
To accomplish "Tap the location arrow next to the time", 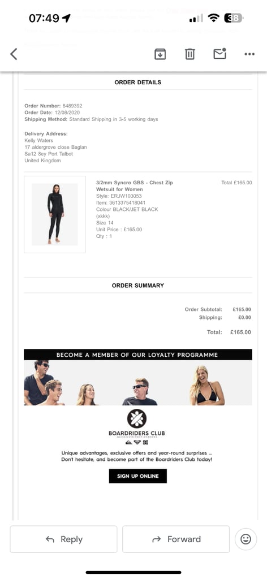I will [67, 18].
